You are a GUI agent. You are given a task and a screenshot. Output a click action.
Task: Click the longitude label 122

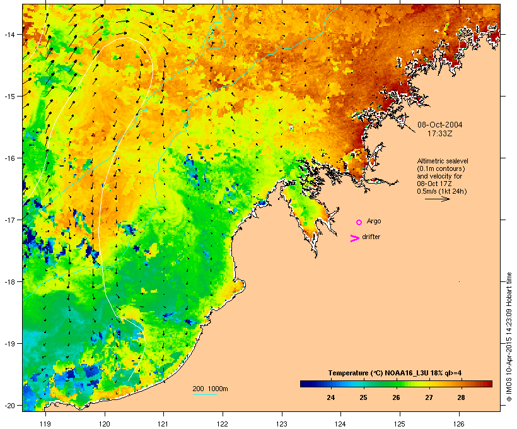click(223, 424)
